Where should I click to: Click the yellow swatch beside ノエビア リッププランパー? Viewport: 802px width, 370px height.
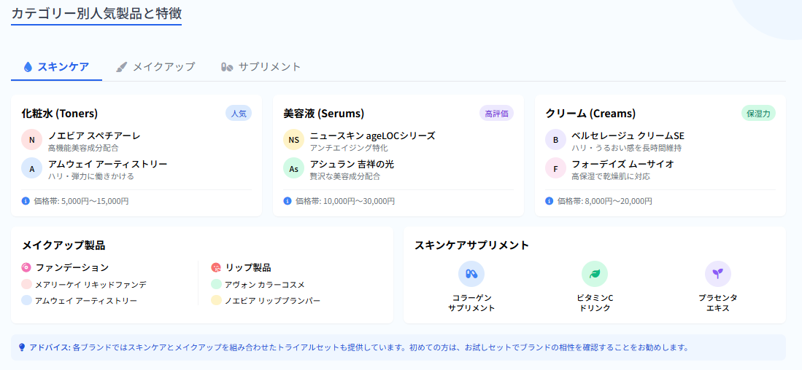(216, 301)
